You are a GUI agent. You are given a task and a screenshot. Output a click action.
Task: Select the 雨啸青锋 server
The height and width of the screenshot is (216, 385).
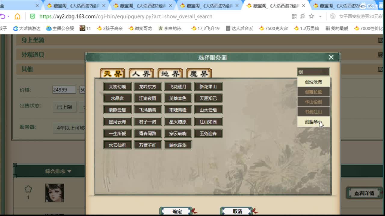(x=178, y=110)
